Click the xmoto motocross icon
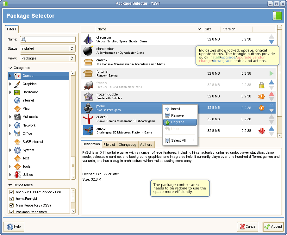 pos(88,130)
